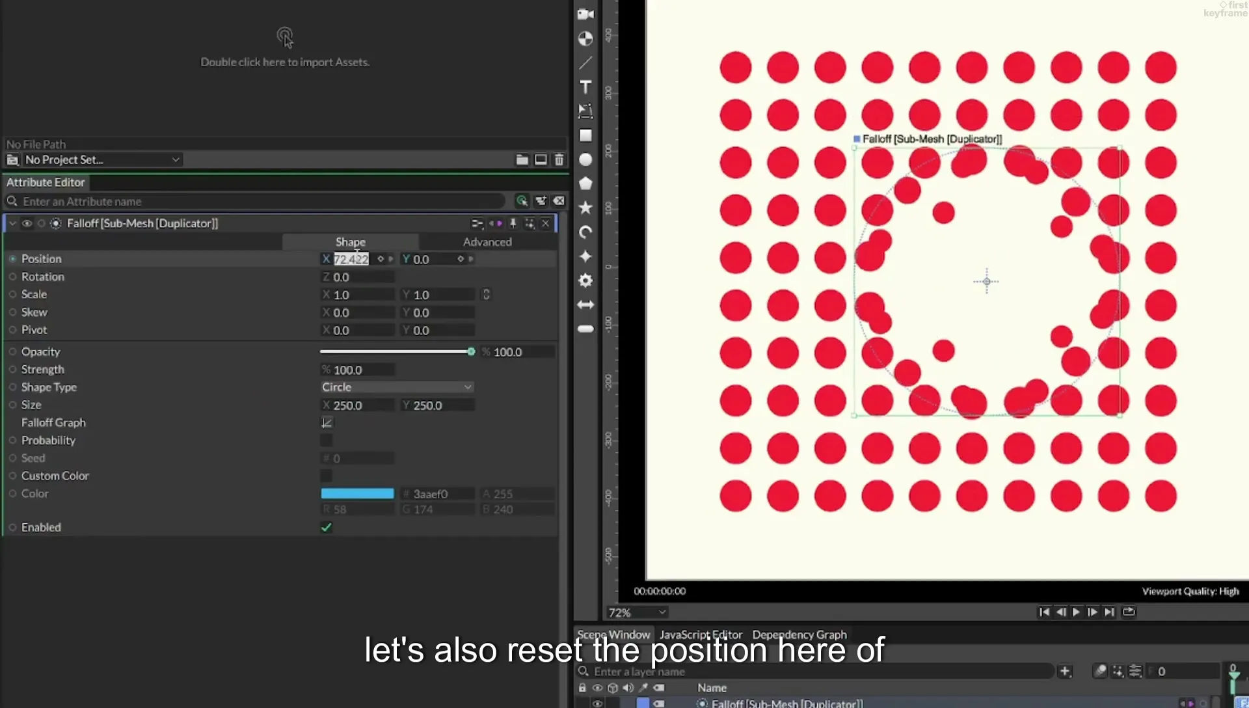This screenshot has height=708, width=1249.
Task: Select the Null pivot tool icon
Action: pos(585,38)
